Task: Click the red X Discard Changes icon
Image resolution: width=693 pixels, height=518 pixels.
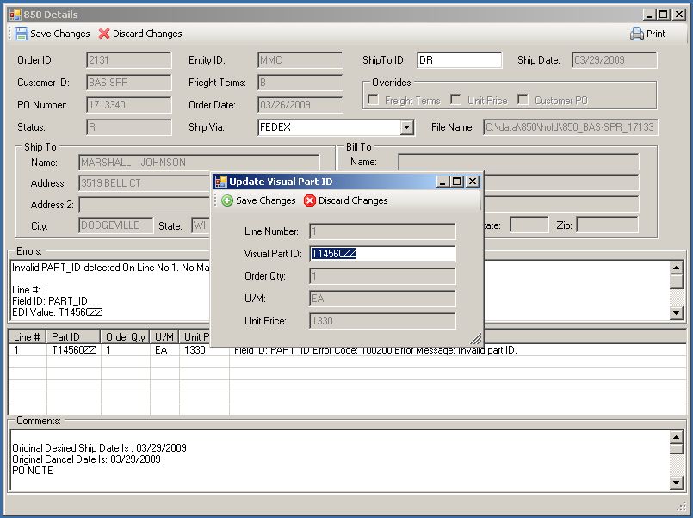Action: pos(104,34)
